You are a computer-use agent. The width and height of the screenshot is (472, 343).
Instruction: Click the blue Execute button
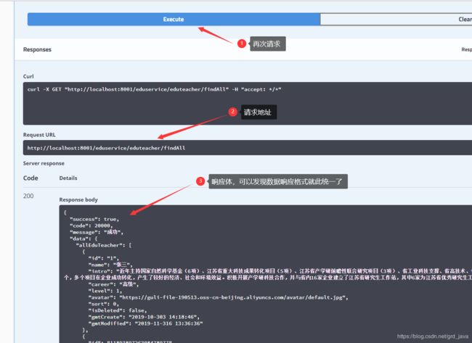pos(174,20)
